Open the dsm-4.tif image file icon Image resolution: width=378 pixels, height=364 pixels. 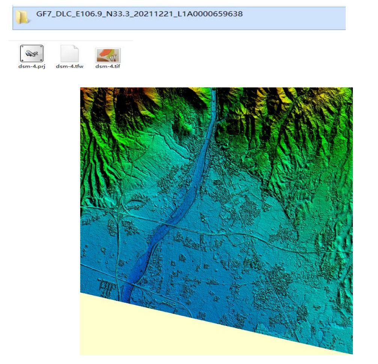pyautogui.click(x=108, y=55)
